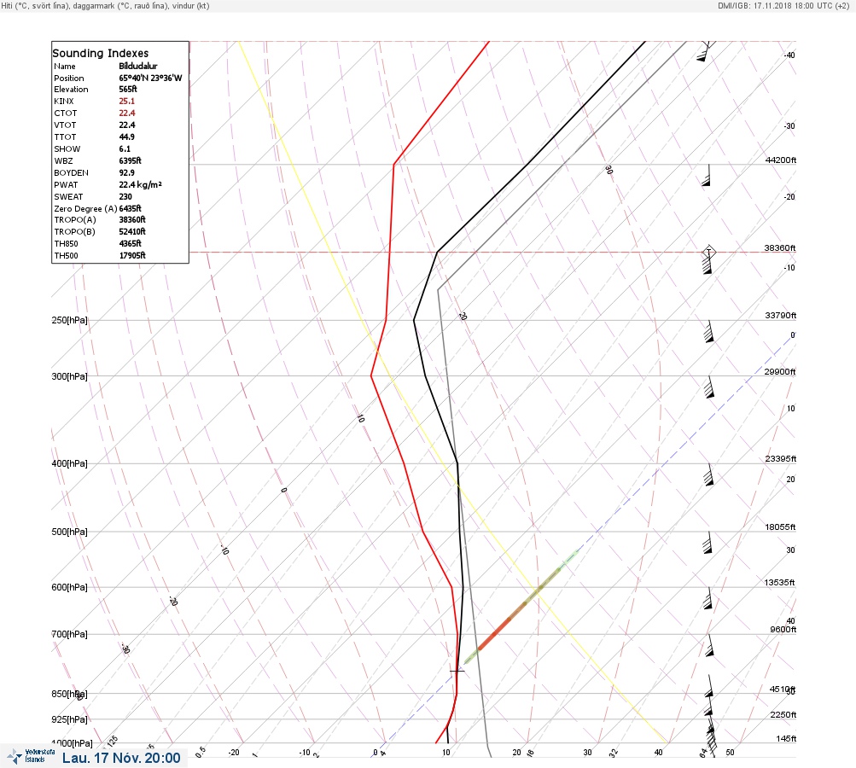
Task: Click the WBZ value '6395ft'
Action: [130, 161]
